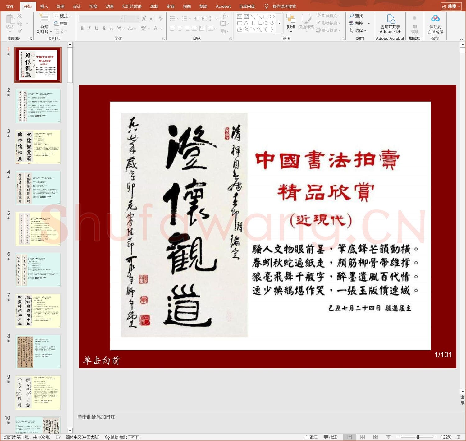
Task: Click the Decrease Font Size icon
Action: point(151,19)
